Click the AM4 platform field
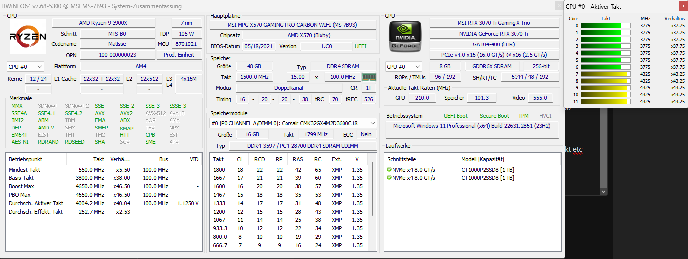688x259 pixels. 141,66
